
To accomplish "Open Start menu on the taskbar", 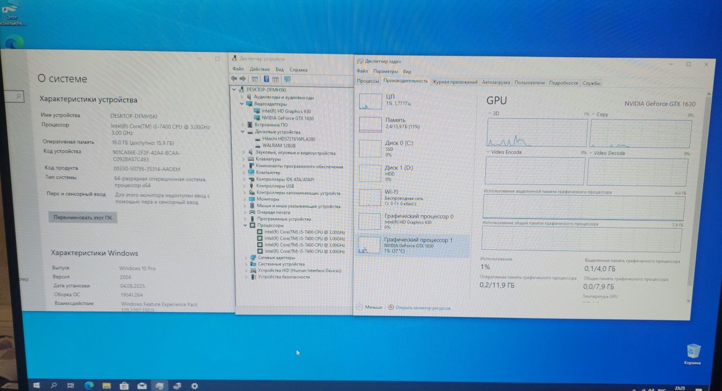I will pos(37,386).
